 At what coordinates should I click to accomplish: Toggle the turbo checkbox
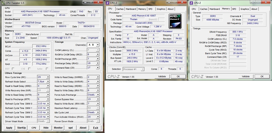click(47, 69)
